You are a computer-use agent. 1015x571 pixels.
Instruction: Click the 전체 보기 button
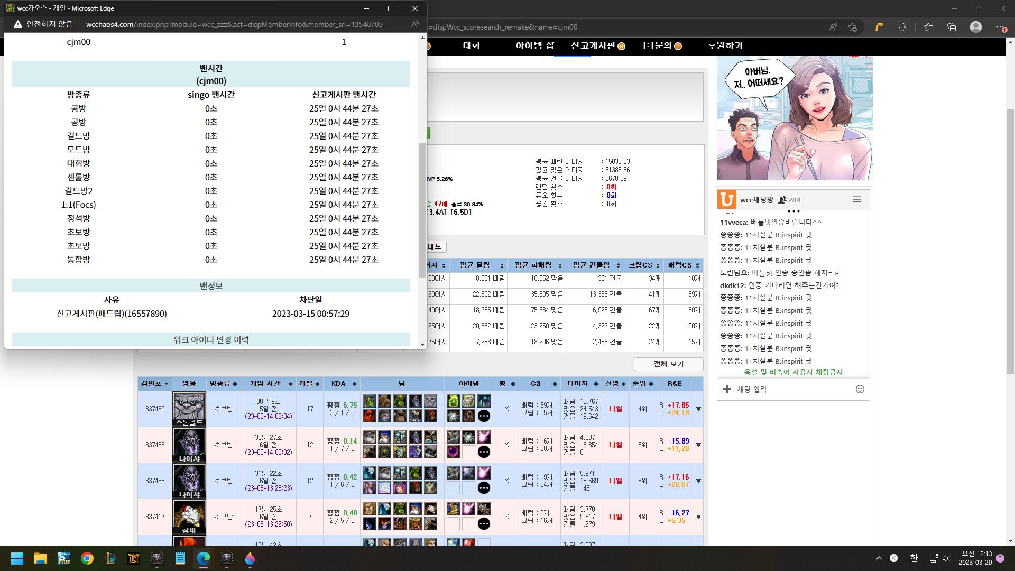[669, 364]
